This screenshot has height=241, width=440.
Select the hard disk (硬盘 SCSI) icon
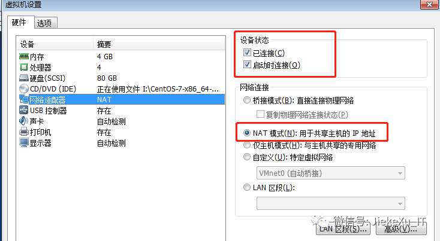[x=24, y=78]
